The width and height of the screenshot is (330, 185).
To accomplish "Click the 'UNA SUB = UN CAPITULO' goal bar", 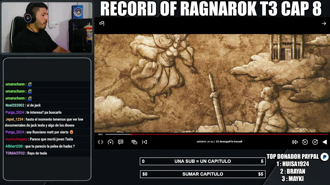I will click(x=203, y=161).
